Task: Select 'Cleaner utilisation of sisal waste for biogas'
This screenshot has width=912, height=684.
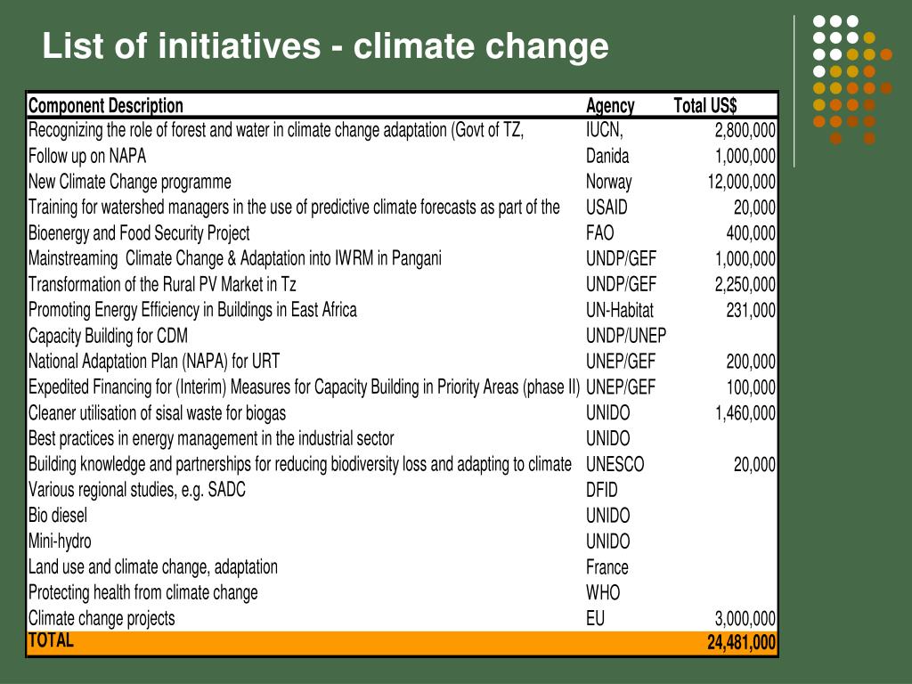Action: click(157, 413)
